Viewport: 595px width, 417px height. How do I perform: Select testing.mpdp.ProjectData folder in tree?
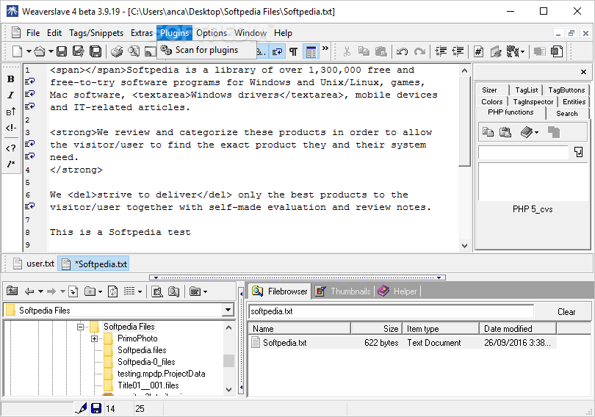coord(162,374)
